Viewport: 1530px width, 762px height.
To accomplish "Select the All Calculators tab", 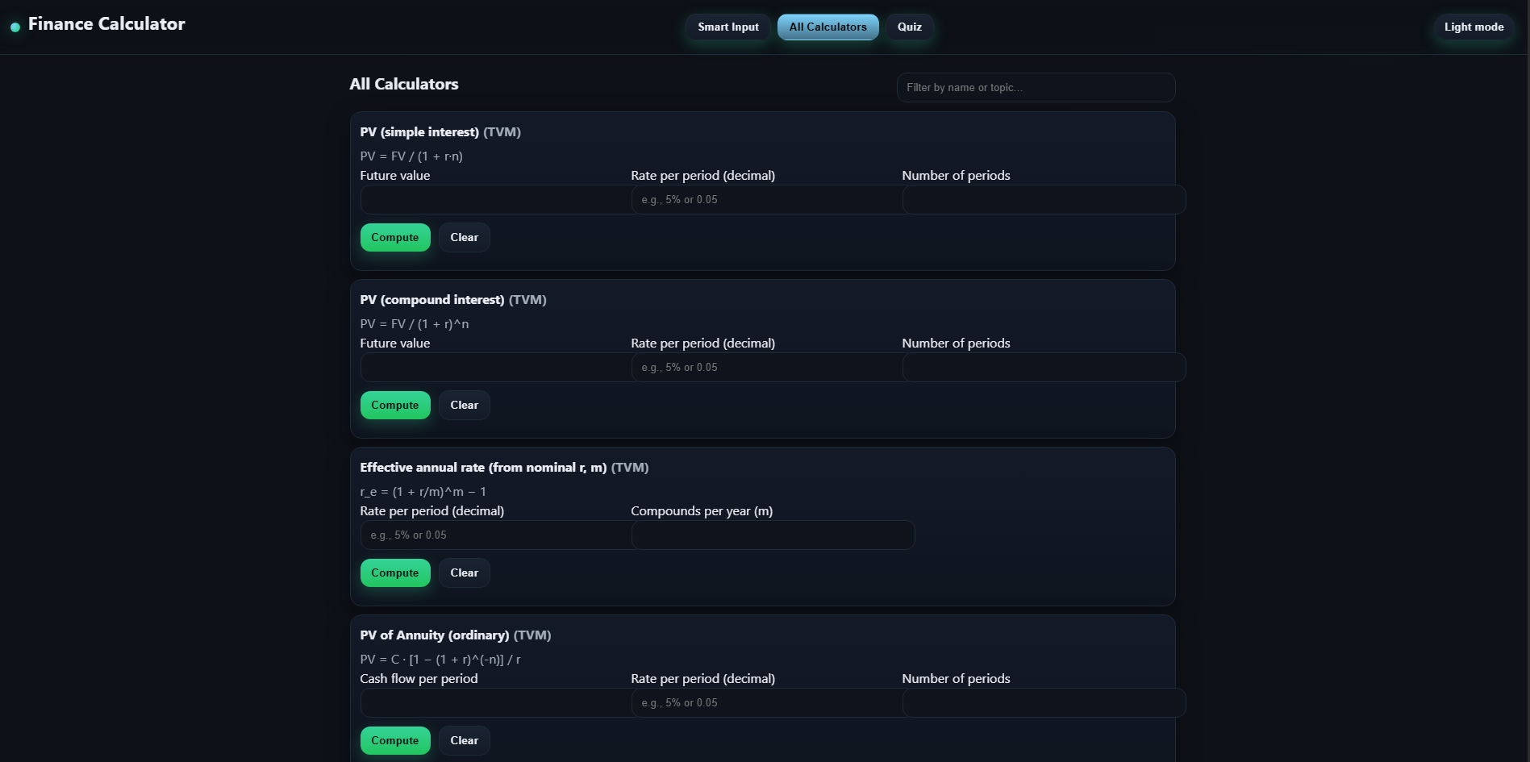I will point(828,27).
